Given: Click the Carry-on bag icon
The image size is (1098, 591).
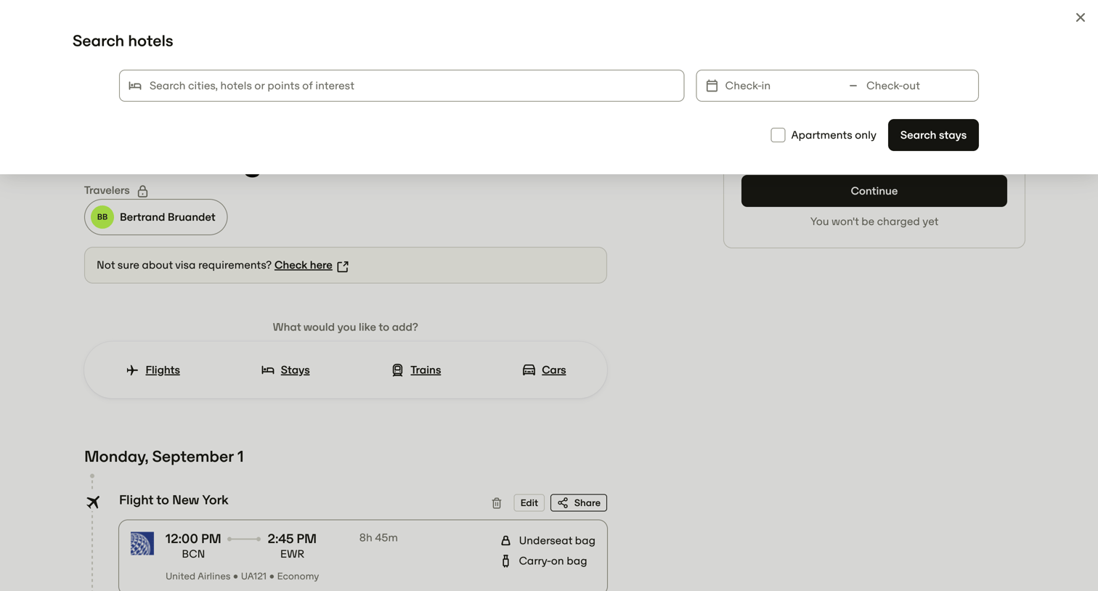Looking at the screenshot, I should click(x=505, y=561).
